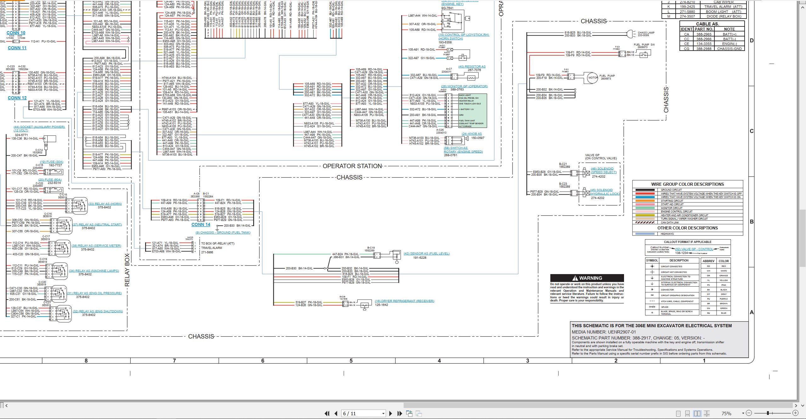Open the page number dropdown
The image size is (806, 419).
(x=383, y=414)
